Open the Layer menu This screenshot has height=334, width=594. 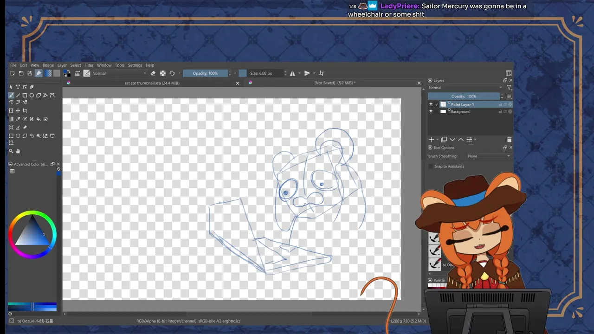click(62, 65)
